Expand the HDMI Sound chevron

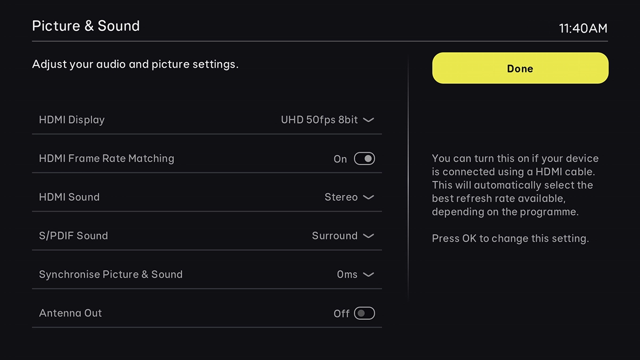point(368,197)
